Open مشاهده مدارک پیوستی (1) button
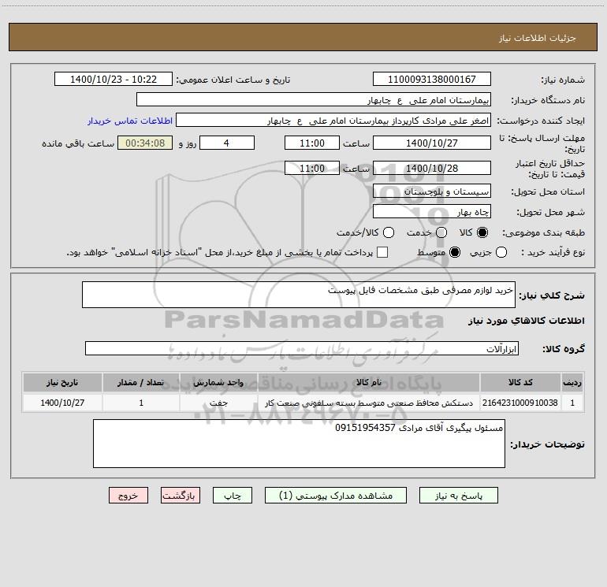 coord(336,496)
